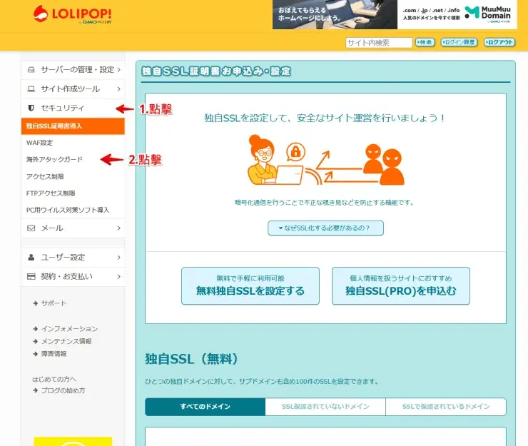Switch to the すべてのドメイン tab

click(205, 407)
